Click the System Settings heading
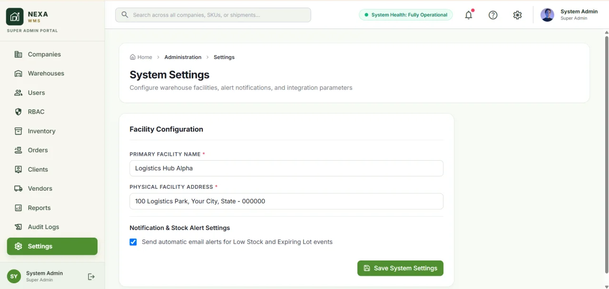 169,75
